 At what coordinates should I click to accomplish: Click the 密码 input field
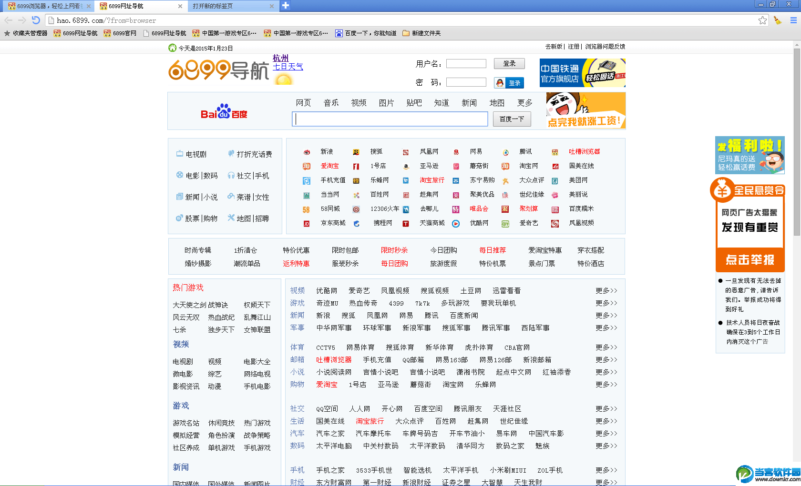coord(466,82)
